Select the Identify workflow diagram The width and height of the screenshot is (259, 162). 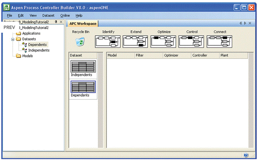108,42
